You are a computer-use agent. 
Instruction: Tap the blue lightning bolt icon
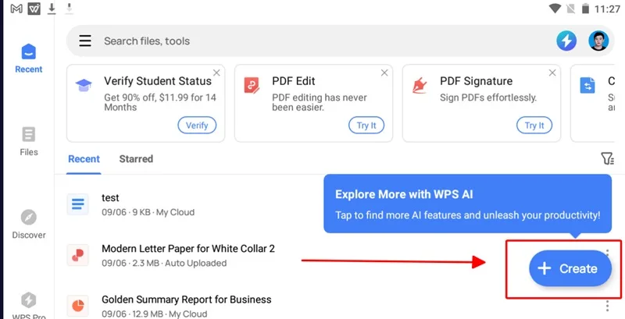click(x=566, y=41)
